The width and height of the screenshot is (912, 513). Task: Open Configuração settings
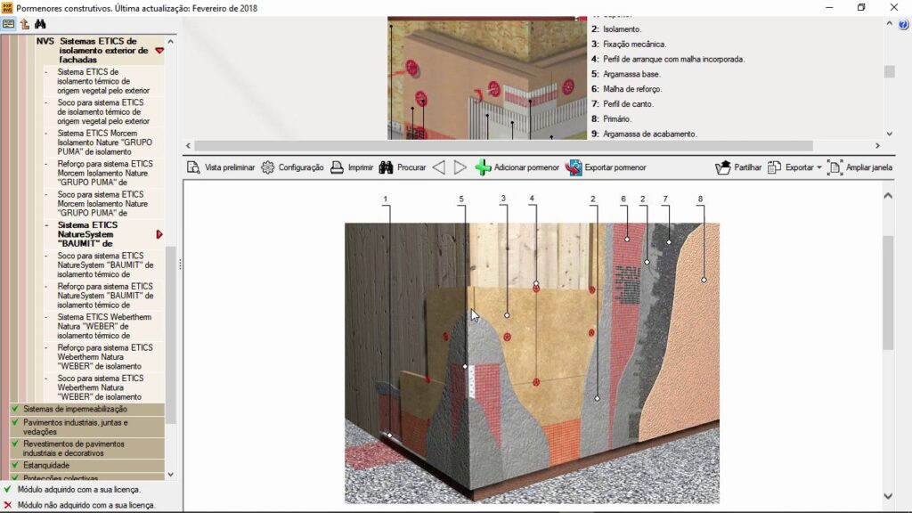292,167
